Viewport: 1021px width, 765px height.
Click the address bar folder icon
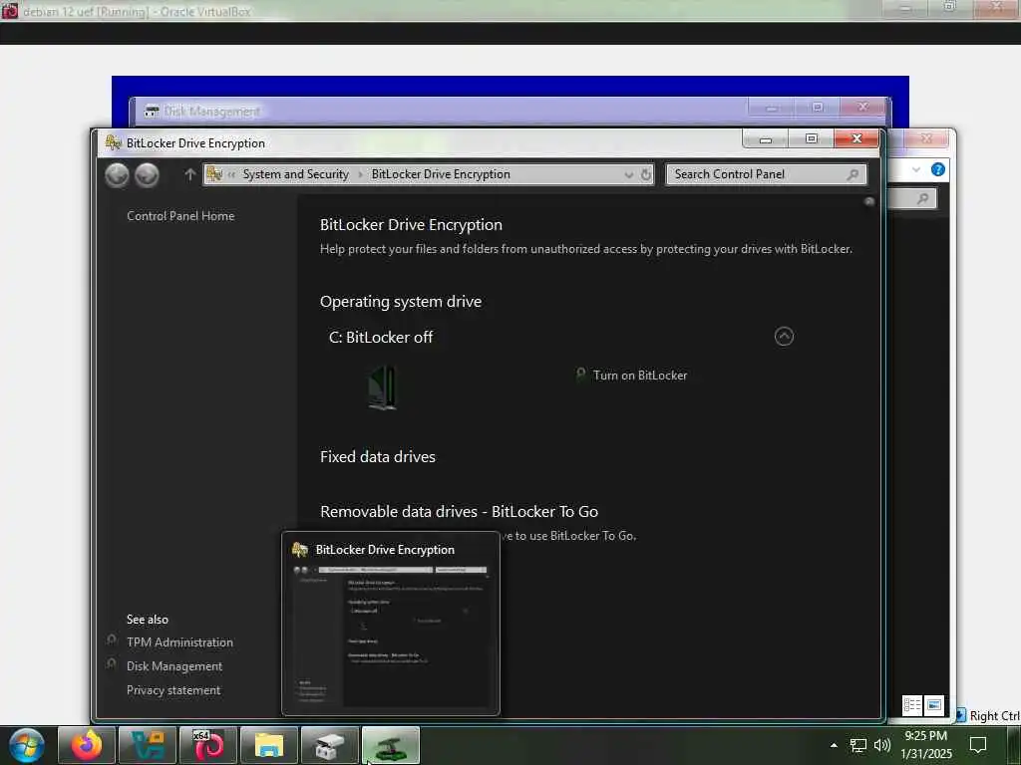pos(214,174)
